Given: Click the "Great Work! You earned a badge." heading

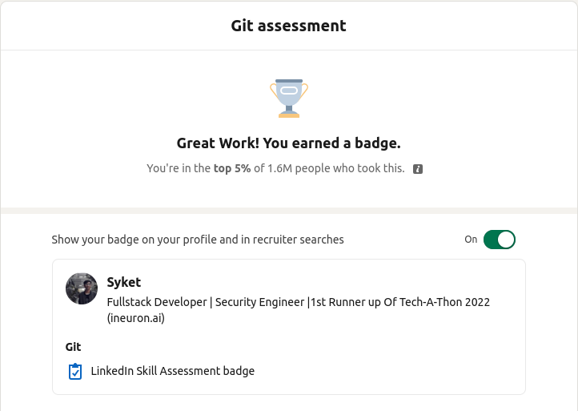Looking at the screenshot, I should point(288,144).
